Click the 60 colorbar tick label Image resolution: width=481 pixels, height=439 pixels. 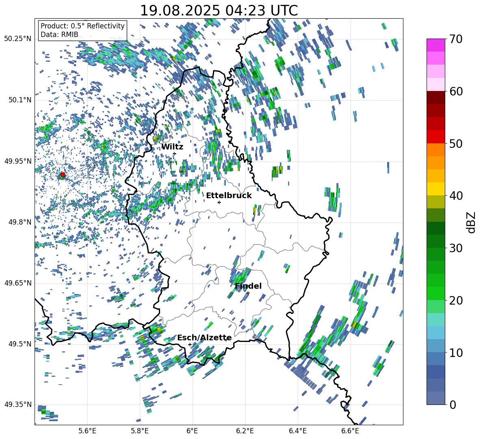pyautogui.click(x=456, y=91)
